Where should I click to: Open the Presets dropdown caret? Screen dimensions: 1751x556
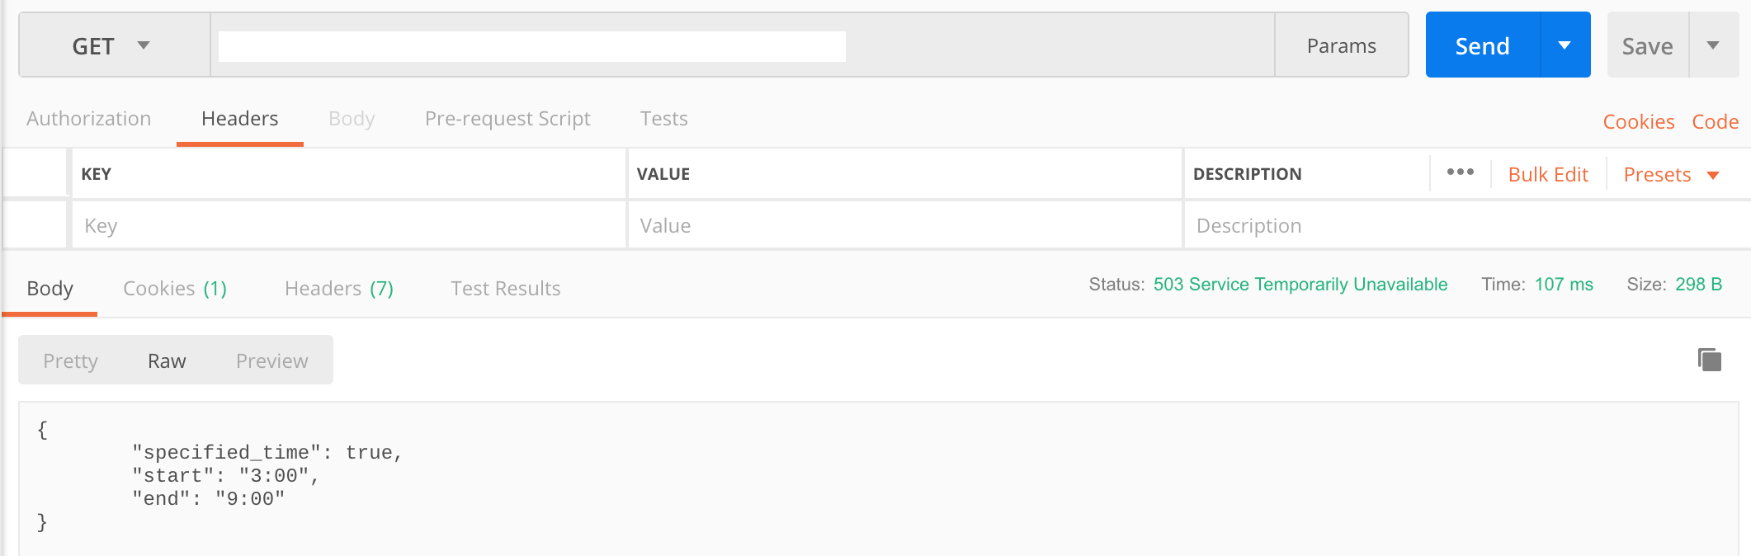[x=1715, y=175]
